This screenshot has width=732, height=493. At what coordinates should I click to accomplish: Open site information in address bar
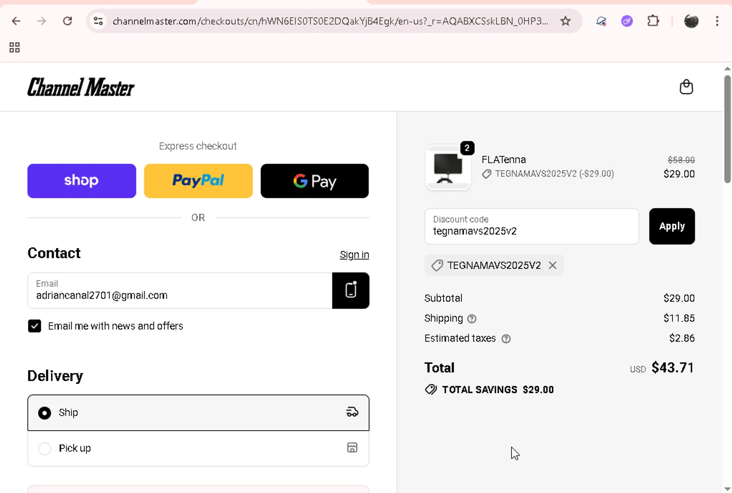(98, 21)
